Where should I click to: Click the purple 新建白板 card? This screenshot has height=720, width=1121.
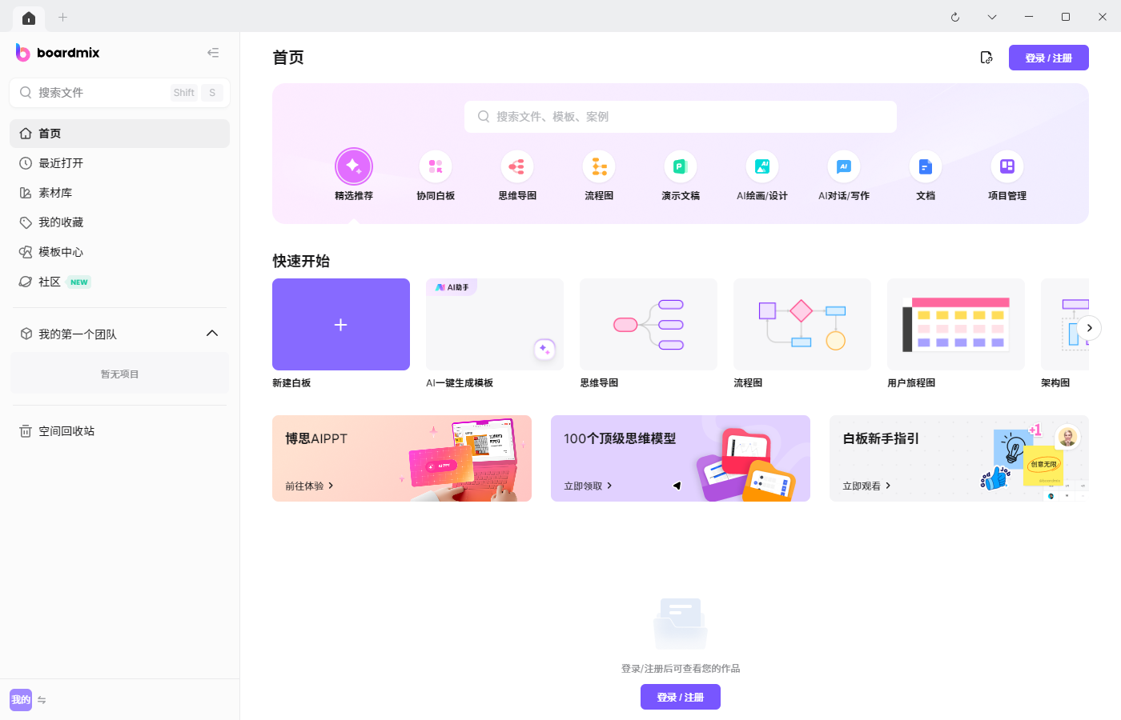[x=340, y=324]
